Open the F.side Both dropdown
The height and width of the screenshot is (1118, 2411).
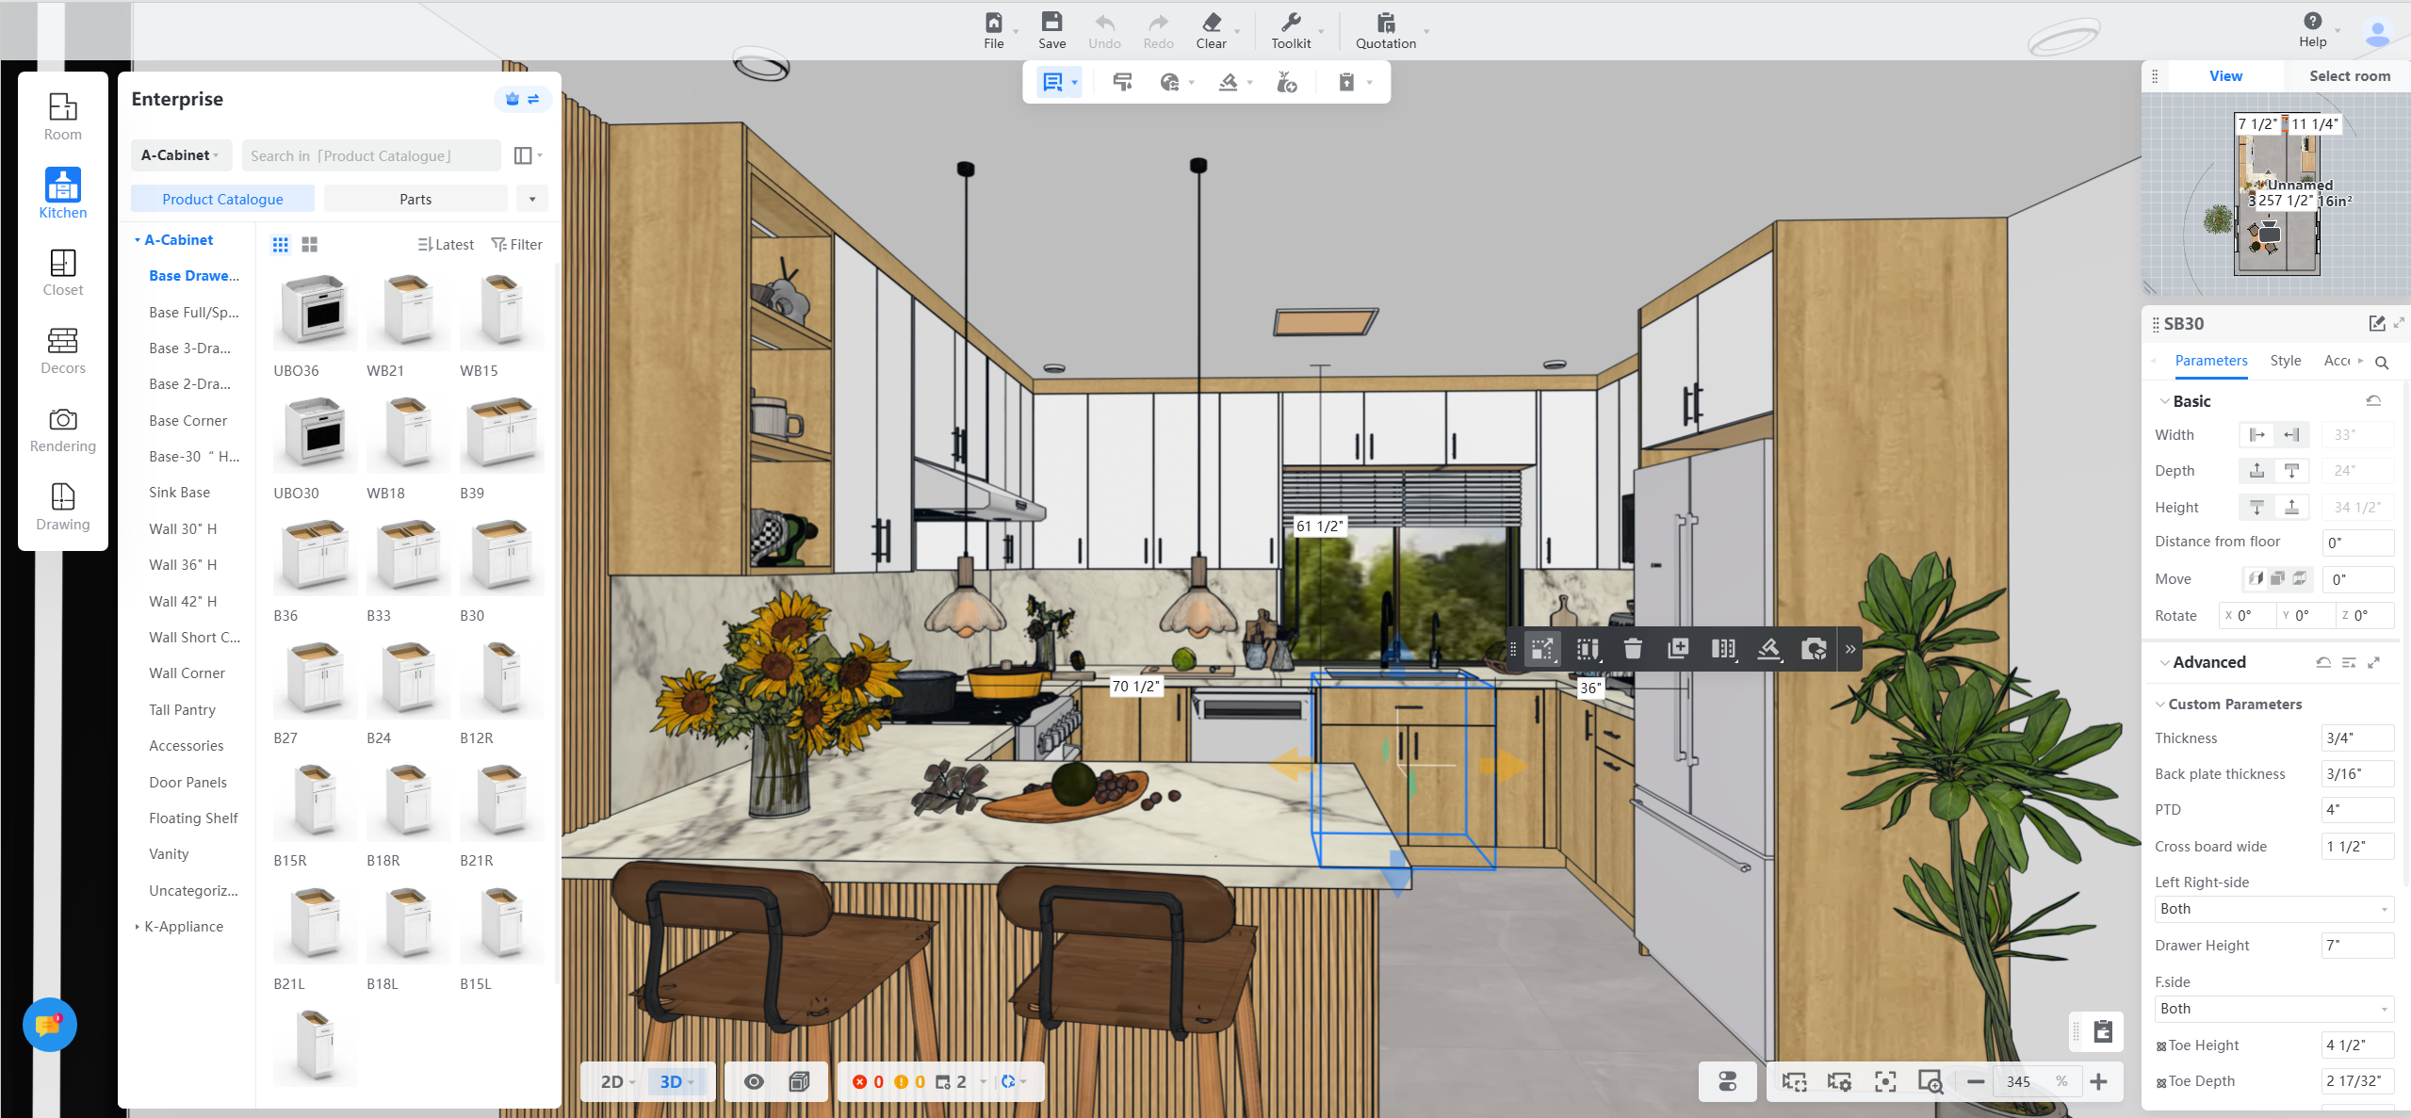pyautogui.click(x=2273, y=1009)
